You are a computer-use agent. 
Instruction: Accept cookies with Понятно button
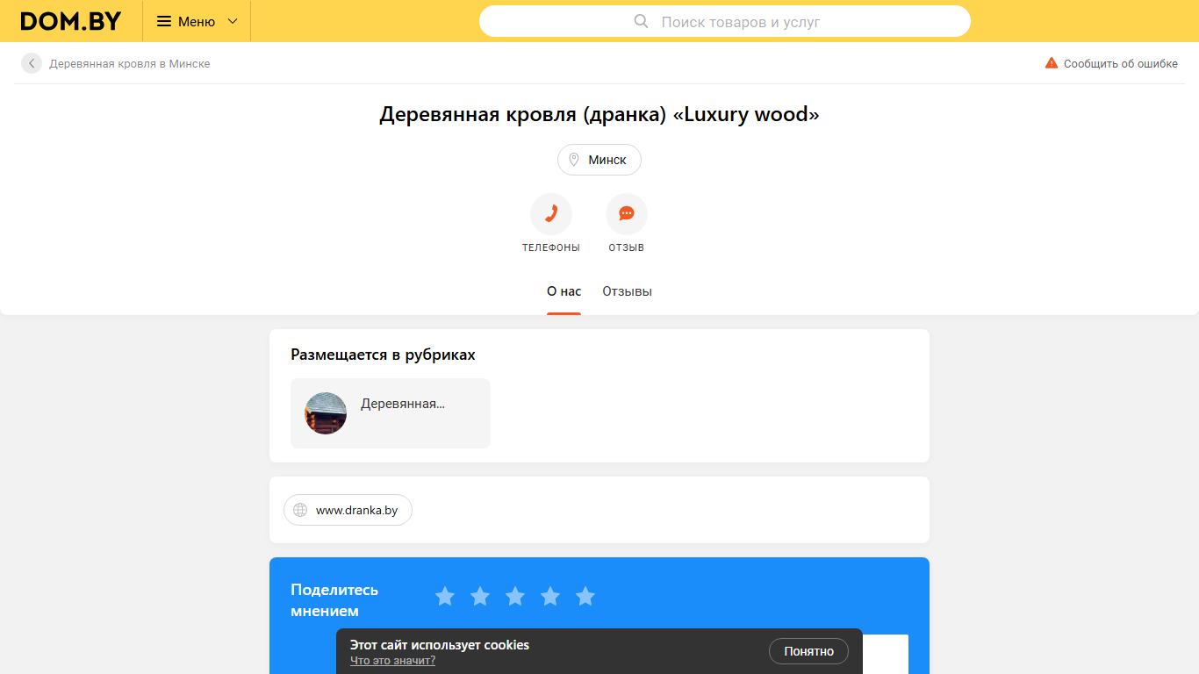(x=808, y=651)
